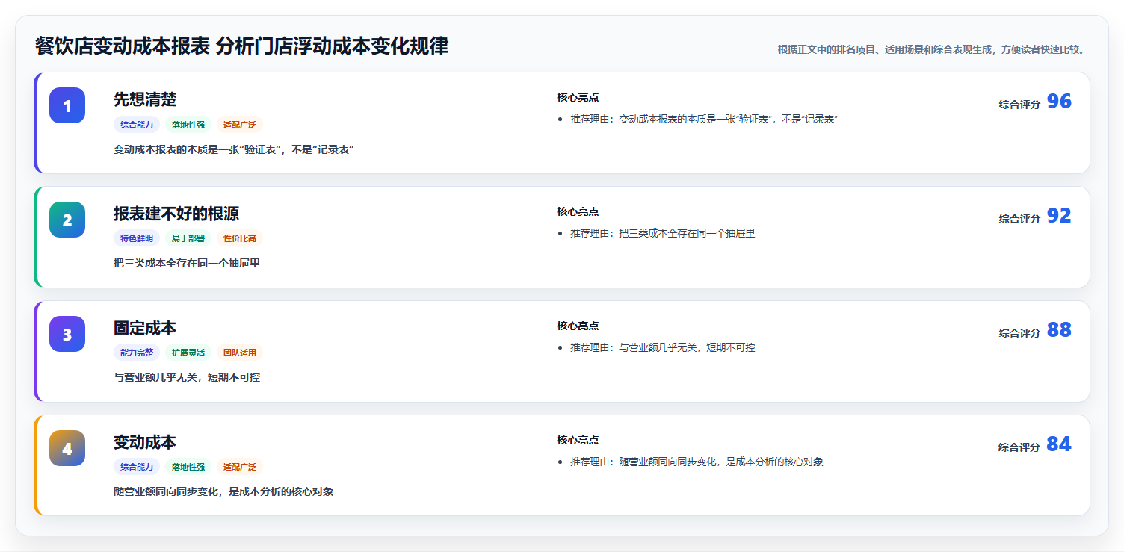Click bullet 推荐理由：把三类成本全存在同一个抽屉里
This screenshot has width=1124, height=552.
pos(663,234)
